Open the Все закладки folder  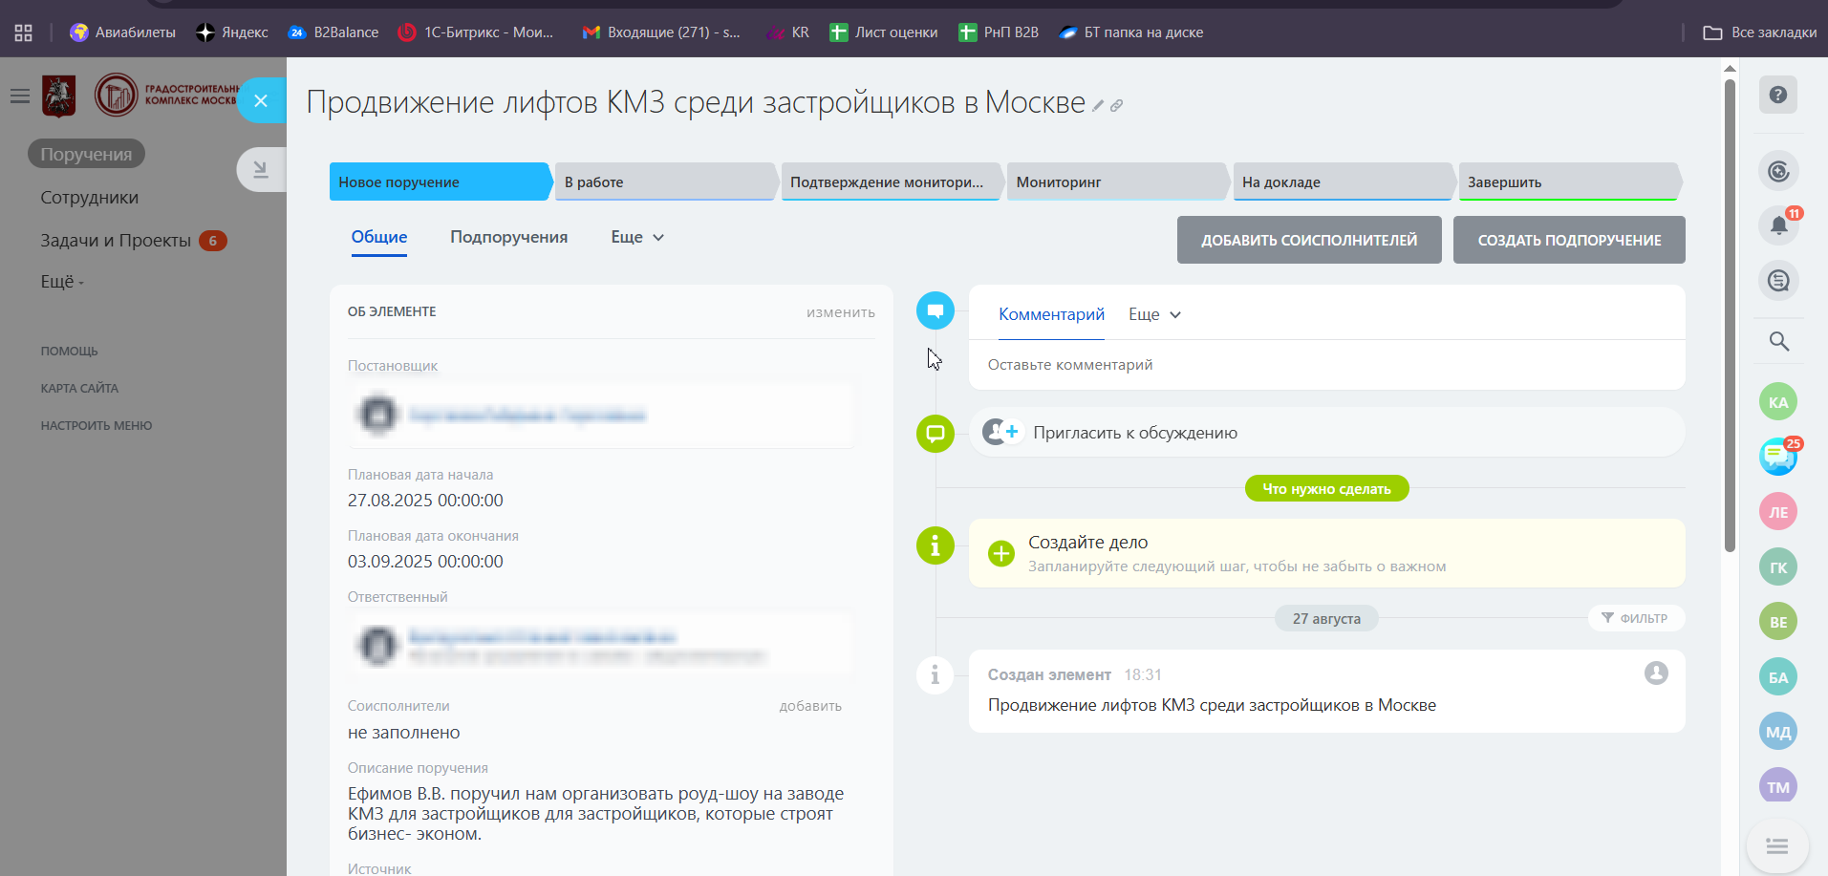(1759, 32)
